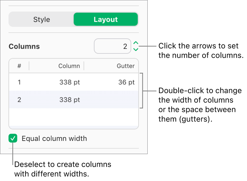Click the # column header

click(x=19, y=66)
